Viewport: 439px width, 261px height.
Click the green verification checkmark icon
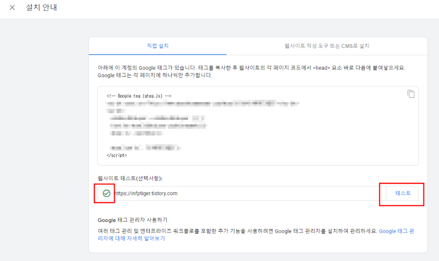[106, 193]
